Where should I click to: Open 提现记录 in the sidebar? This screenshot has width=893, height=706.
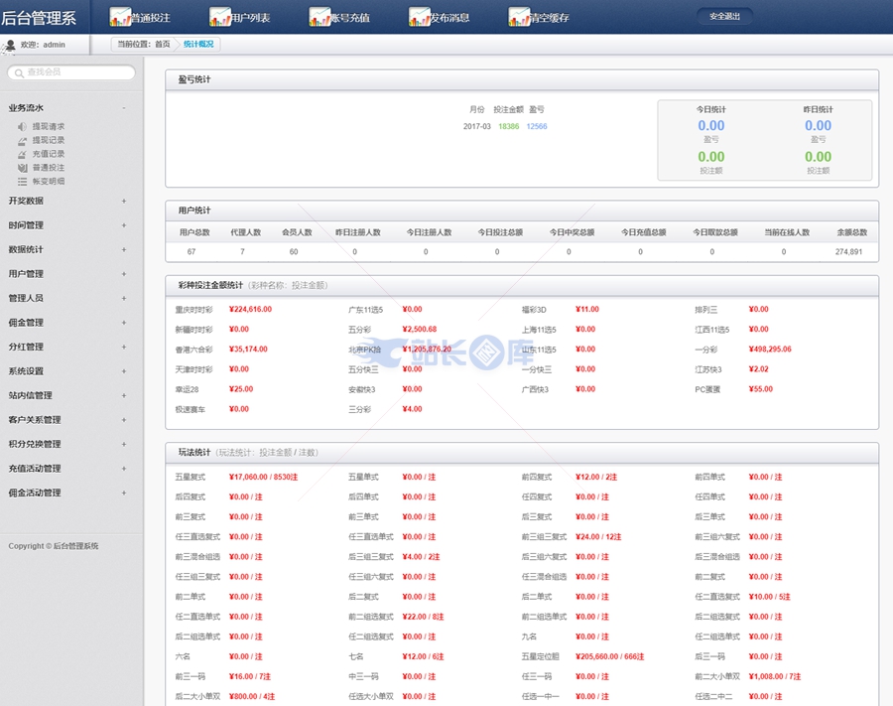[48, 141]
